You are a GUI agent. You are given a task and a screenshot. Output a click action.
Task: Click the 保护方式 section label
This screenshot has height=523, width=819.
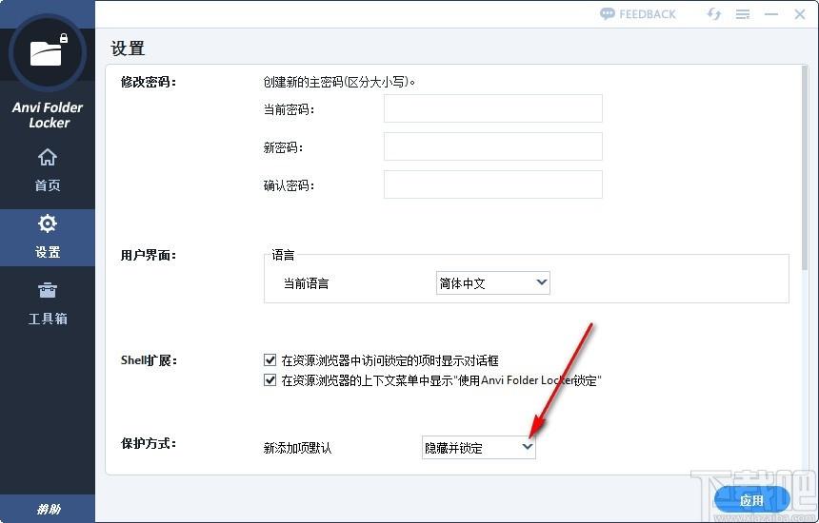point(149,444)
